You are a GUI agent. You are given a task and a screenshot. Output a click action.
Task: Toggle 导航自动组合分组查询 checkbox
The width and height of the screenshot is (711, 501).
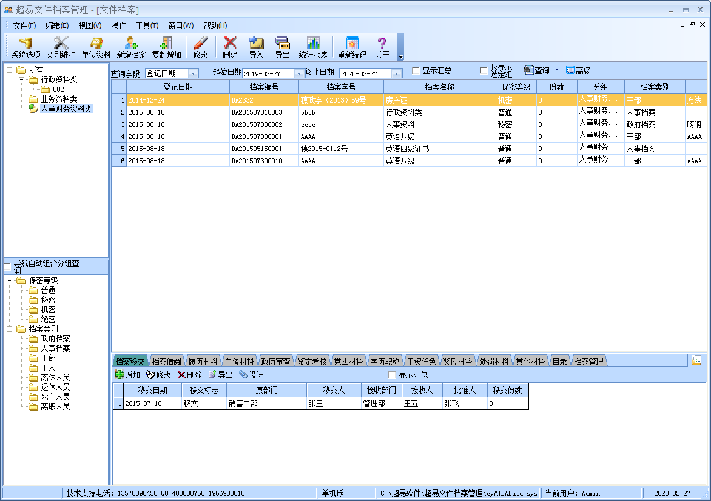tap(7, 267)
